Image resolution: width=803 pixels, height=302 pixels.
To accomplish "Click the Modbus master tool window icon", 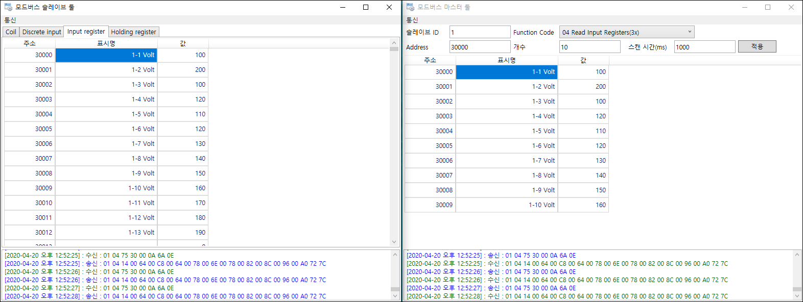I will tap(410, 7).
